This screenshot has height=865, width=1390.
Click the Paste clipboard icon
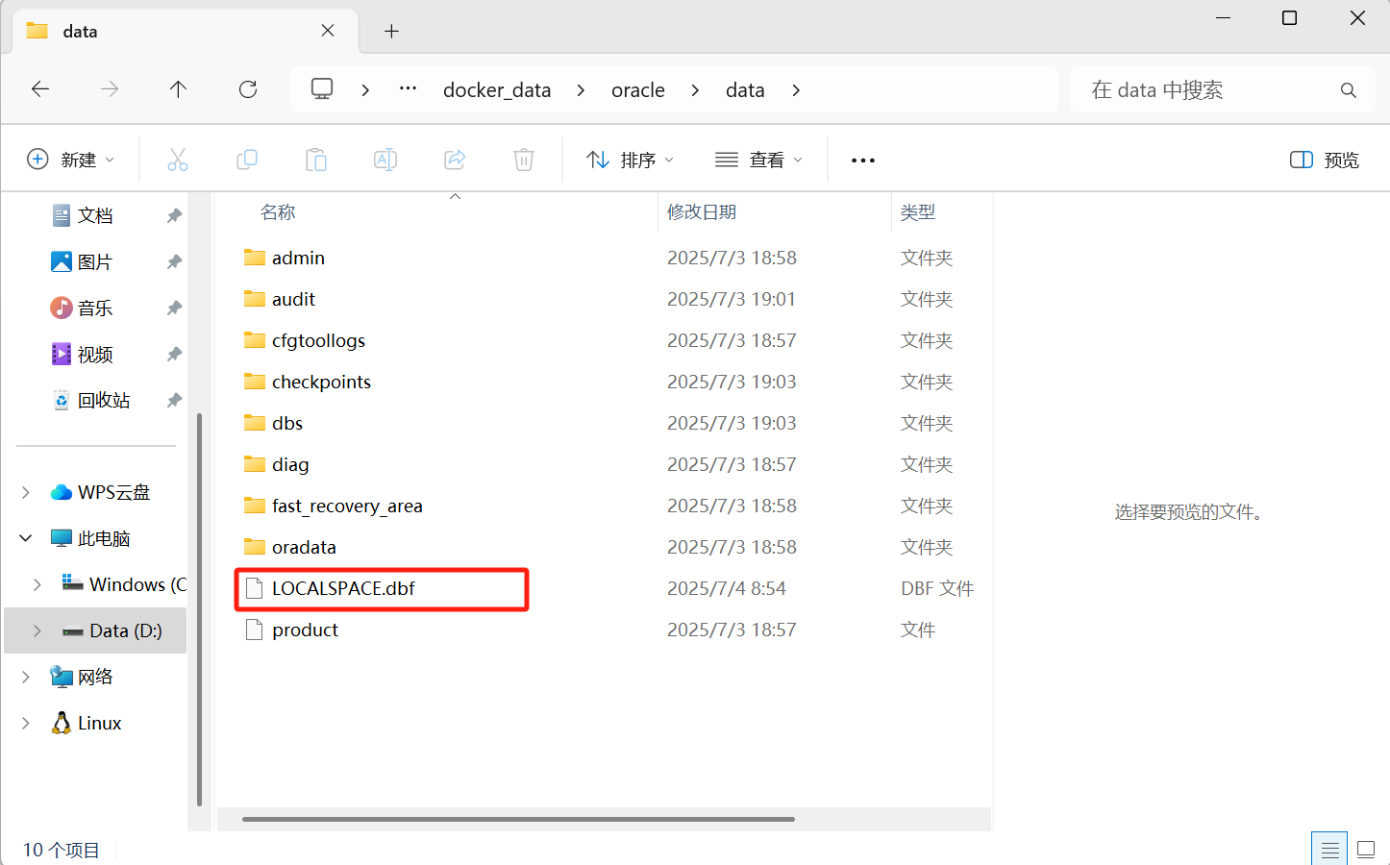point(316,160)
